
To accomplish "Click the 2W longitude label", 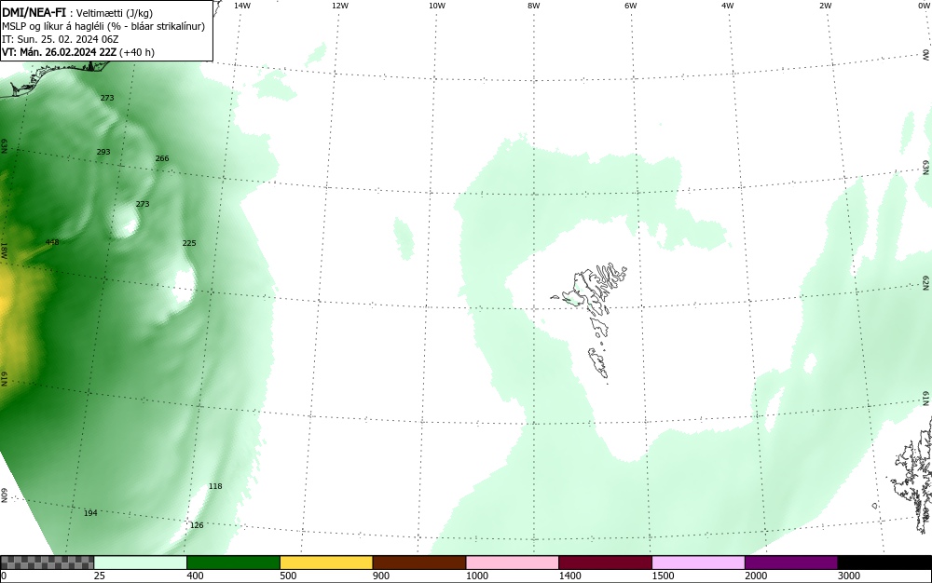I will [825, 6].
